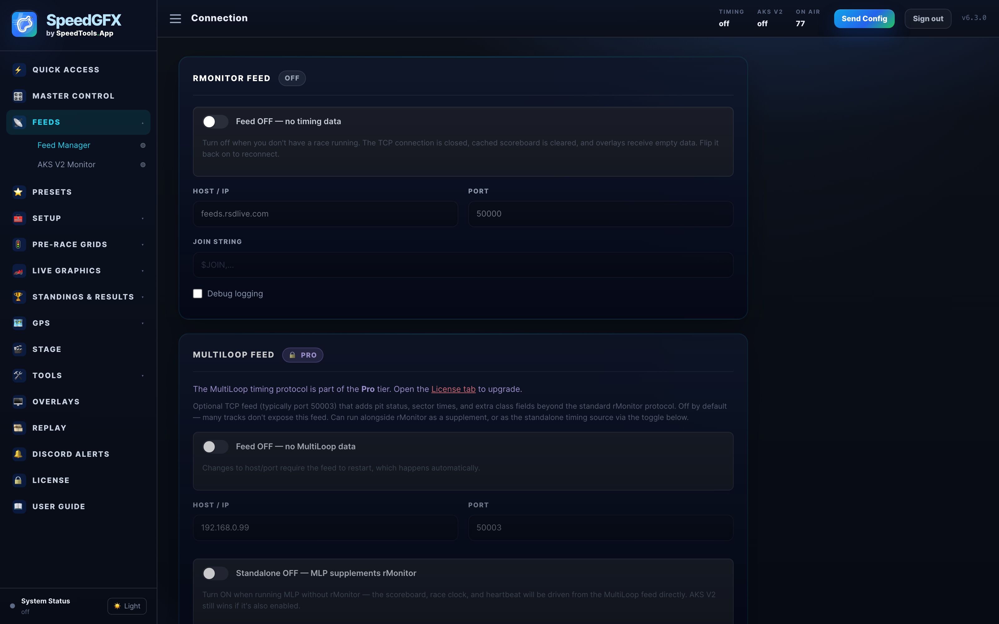Click the 'by SpeedTools.App' text
Image resolution: width=999 pixels, height=624 pixels.
click(x=80, y=33)
